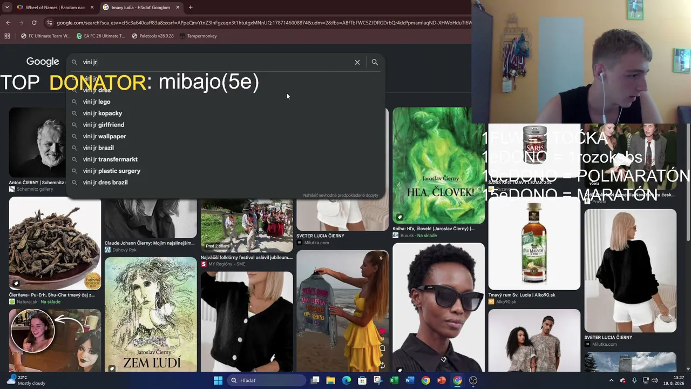Switch to the active Chrome taskbar icon
This screenshot has width=691, height=389.
(x=457, y=380)
